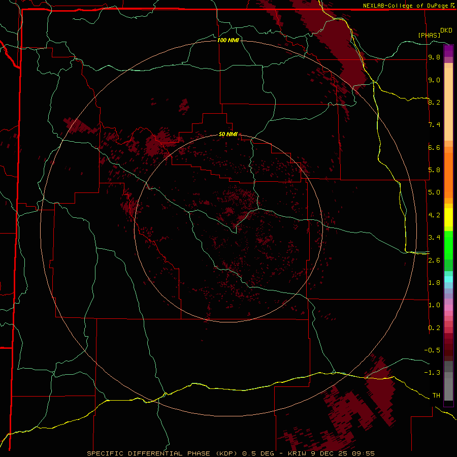The image size is (457, 457).
Task: Pick the purple top segment of the color bar
Action: [448, 49]
